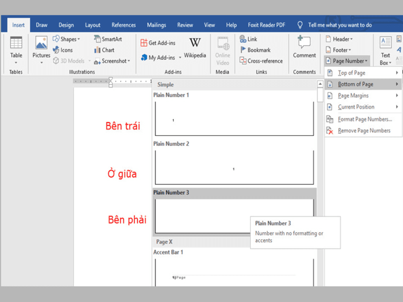
Task: Click the Tell me search box
Action: coord(340,25)
